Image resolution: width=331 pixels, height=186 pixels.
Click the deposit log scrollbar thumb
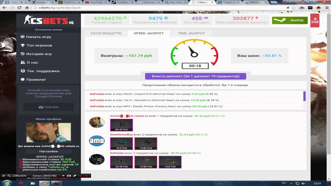[x=304, y=96]
